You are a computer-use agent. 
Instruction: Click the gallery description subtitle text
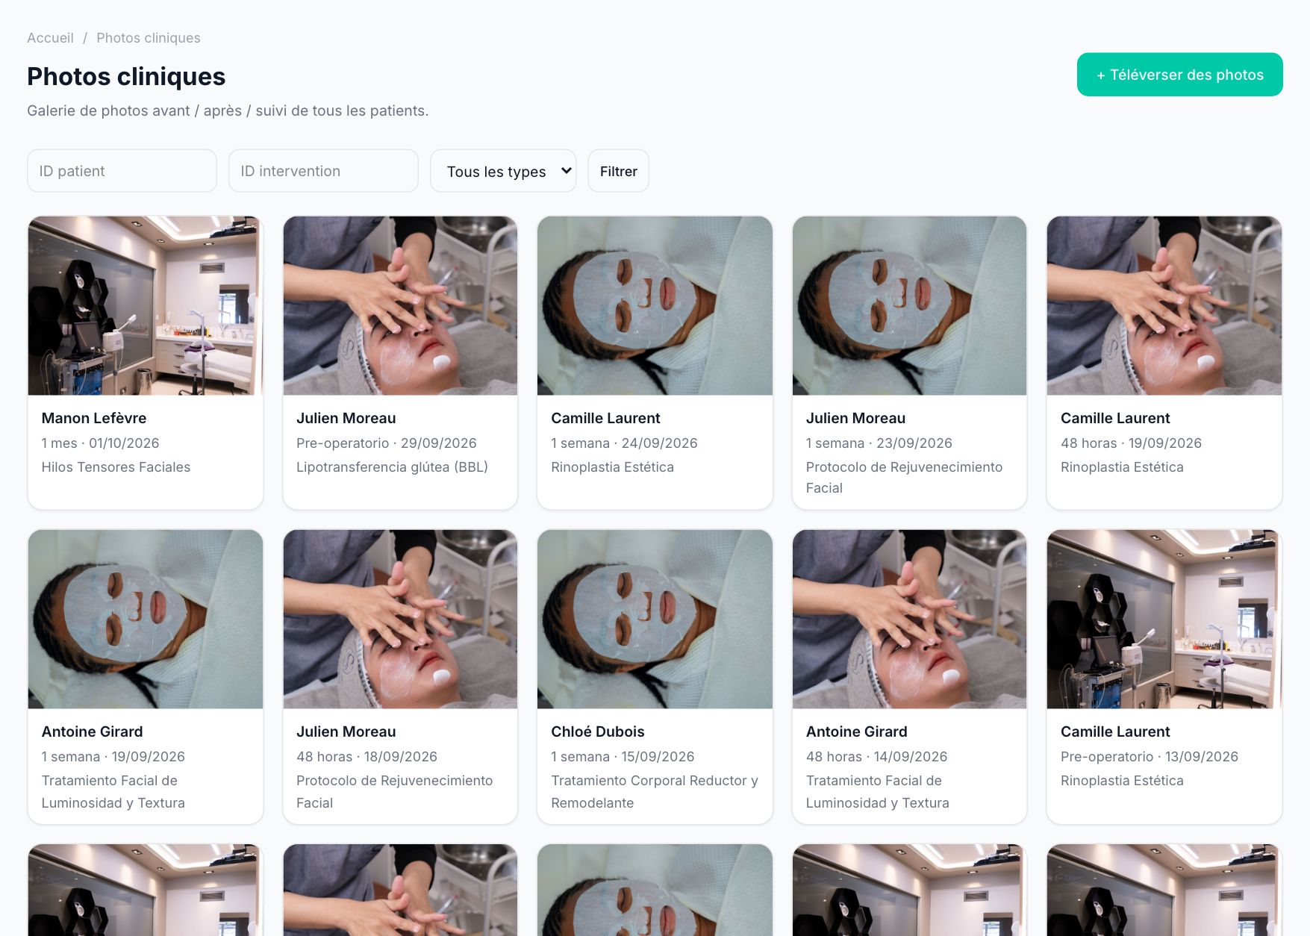coord(228,110)
